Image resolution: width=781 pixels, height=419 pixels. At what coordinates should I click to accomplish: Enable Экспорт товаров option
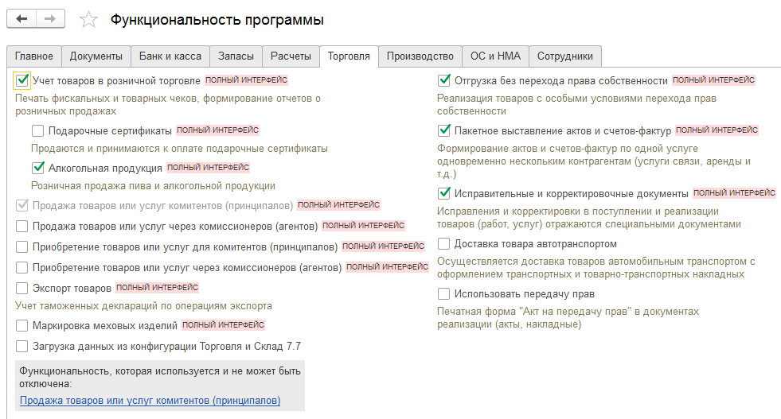[x=22, y=288]
